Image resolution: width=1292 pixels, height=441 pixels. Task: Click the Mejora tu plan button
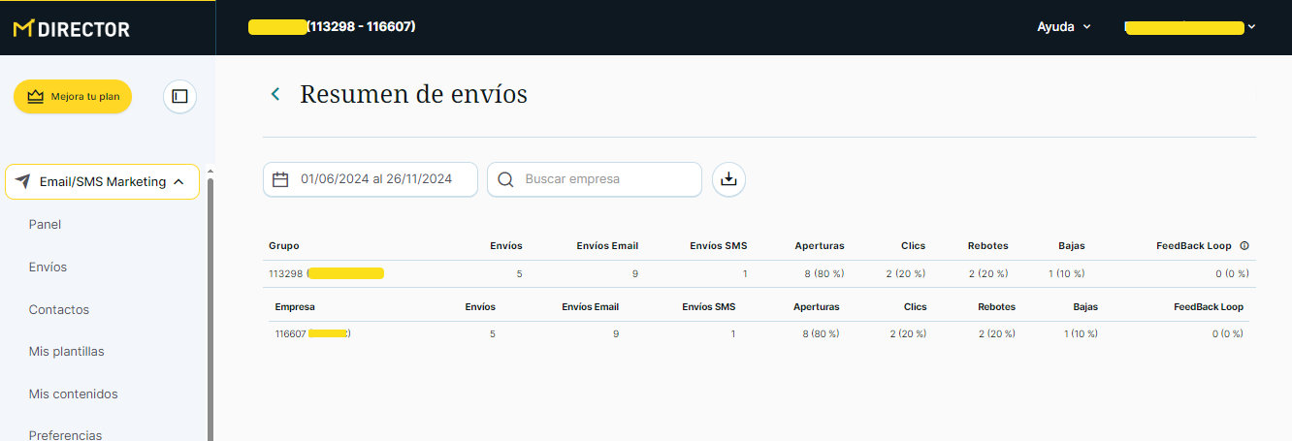coord(73,97)
